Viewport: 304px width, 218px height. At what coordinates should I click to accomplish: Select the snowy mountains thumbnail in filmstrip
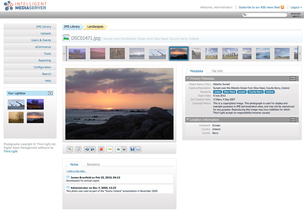coord(137,53)
